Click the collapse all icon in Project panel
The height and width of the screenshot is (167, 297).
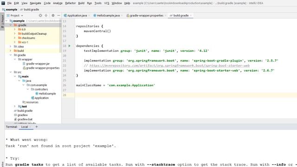coord(46,15)
